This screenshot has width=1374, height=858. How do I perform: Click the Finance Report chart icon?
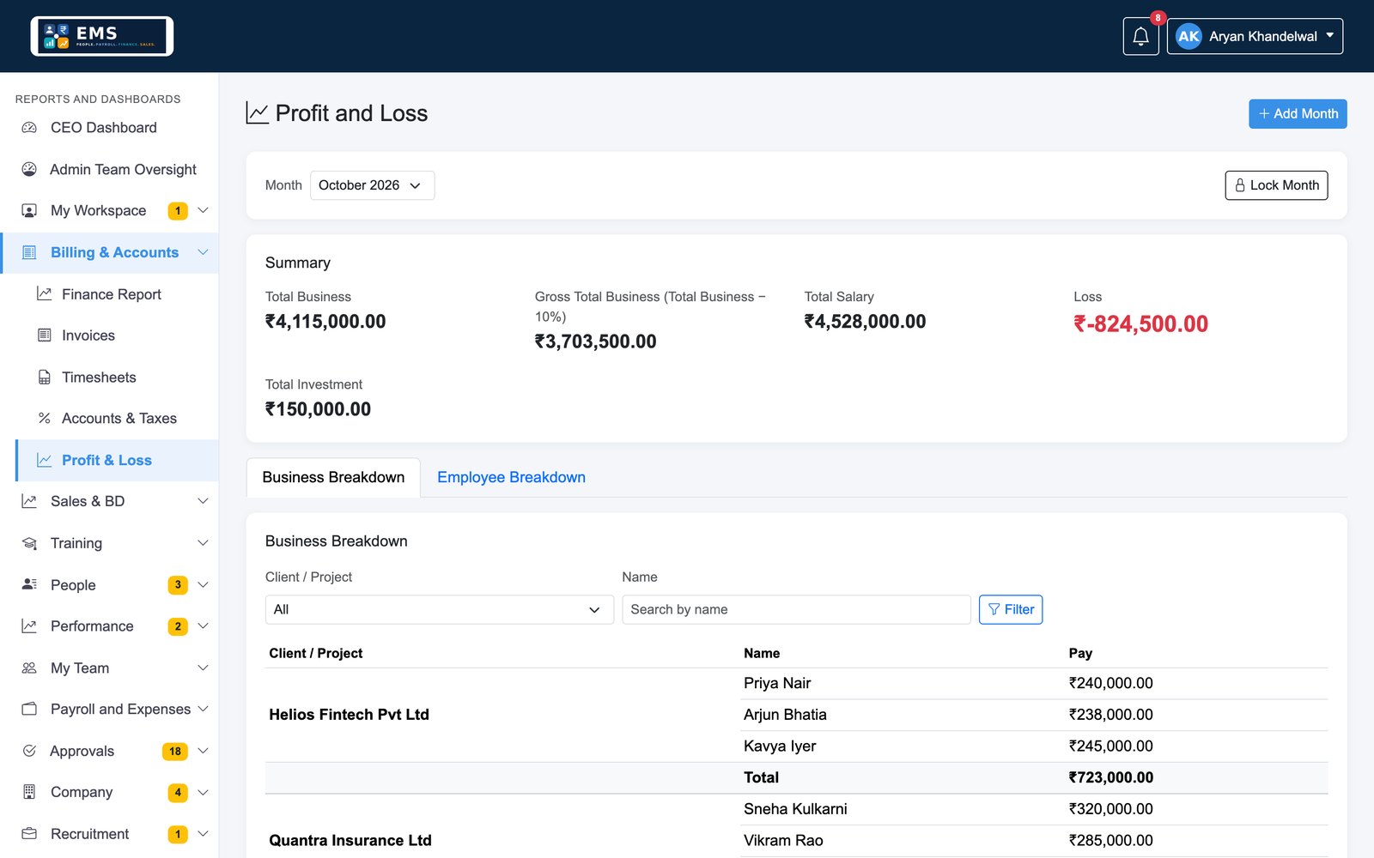tap(45, 294)
